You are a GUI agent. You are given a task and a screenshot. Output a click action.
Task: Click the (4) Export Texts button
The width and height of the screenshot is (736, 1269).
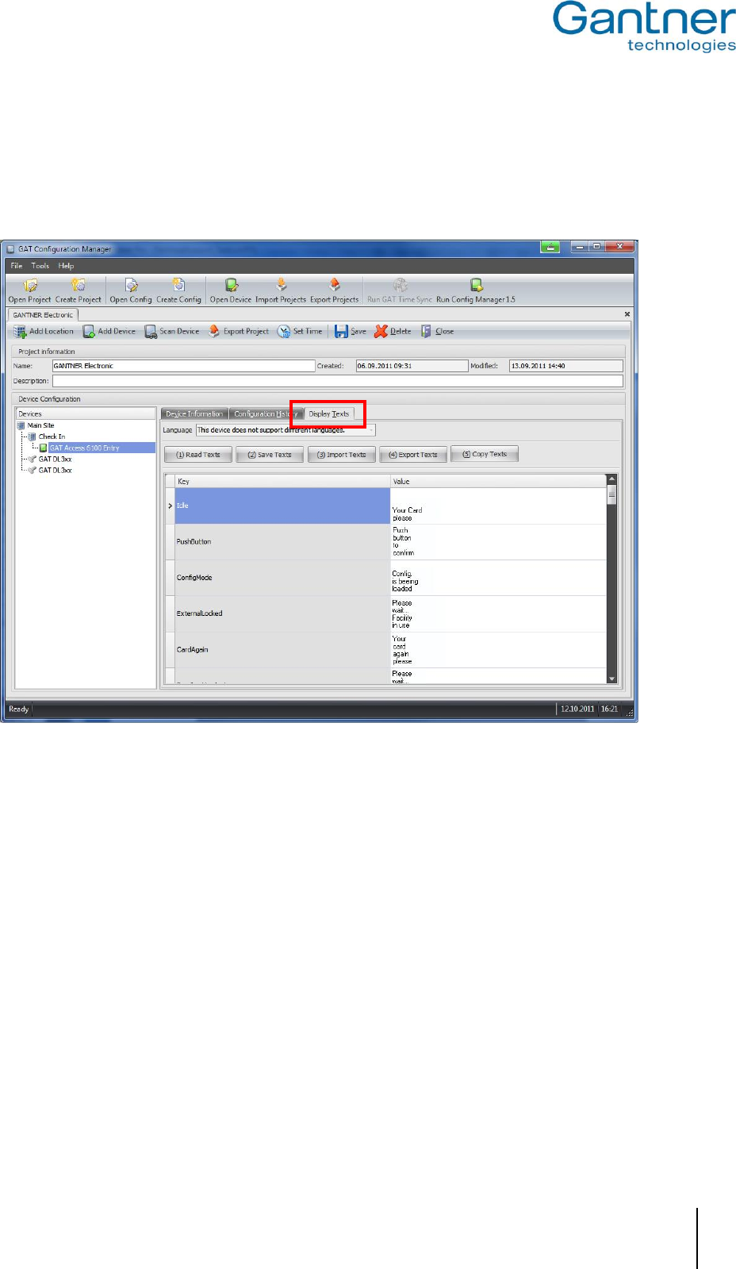tap(412, 455)
